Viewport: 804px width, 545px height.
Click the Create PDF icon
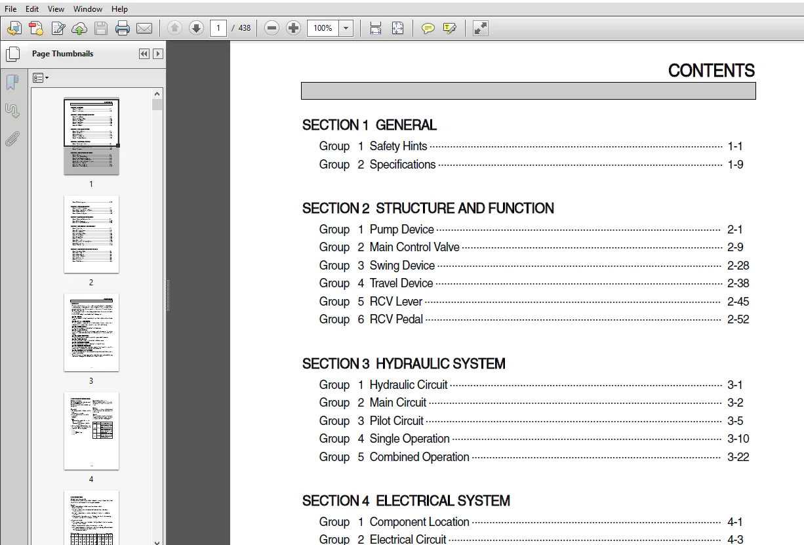click(x=36, y=28)
